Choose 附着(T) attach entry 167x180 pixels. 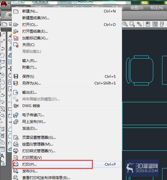click(67, 67)
